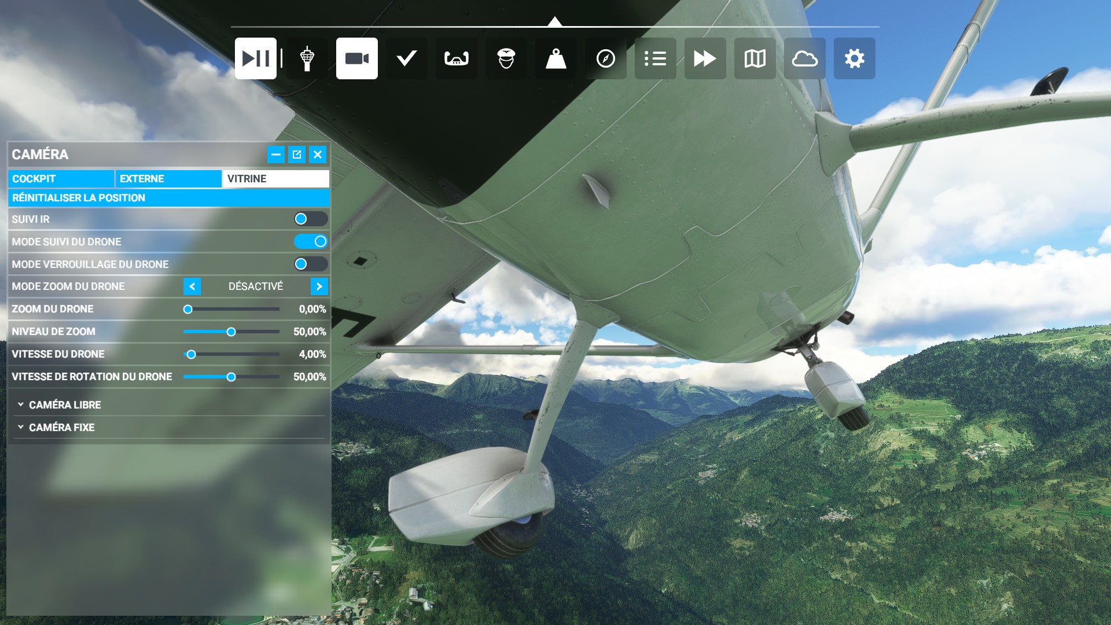Pop out the Caméra panel window
The height and width of the screenshot is (625, 1111).
(x=297, y=155)
